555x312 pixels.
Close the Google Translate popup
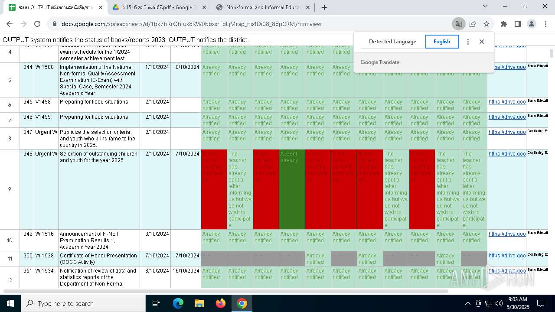pos(482,42)
